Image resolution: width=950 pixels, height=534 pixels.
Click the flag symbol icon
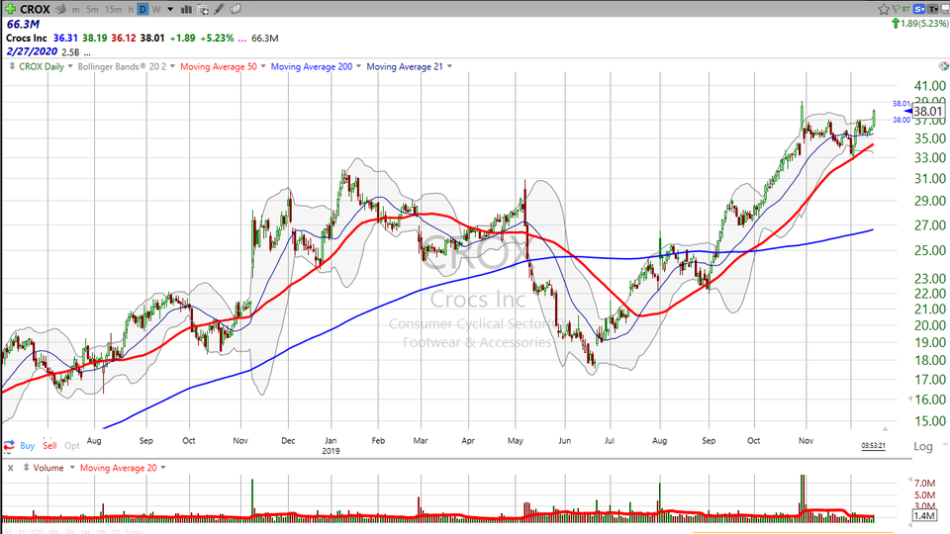pyautogui.click(x=895, y=9)
